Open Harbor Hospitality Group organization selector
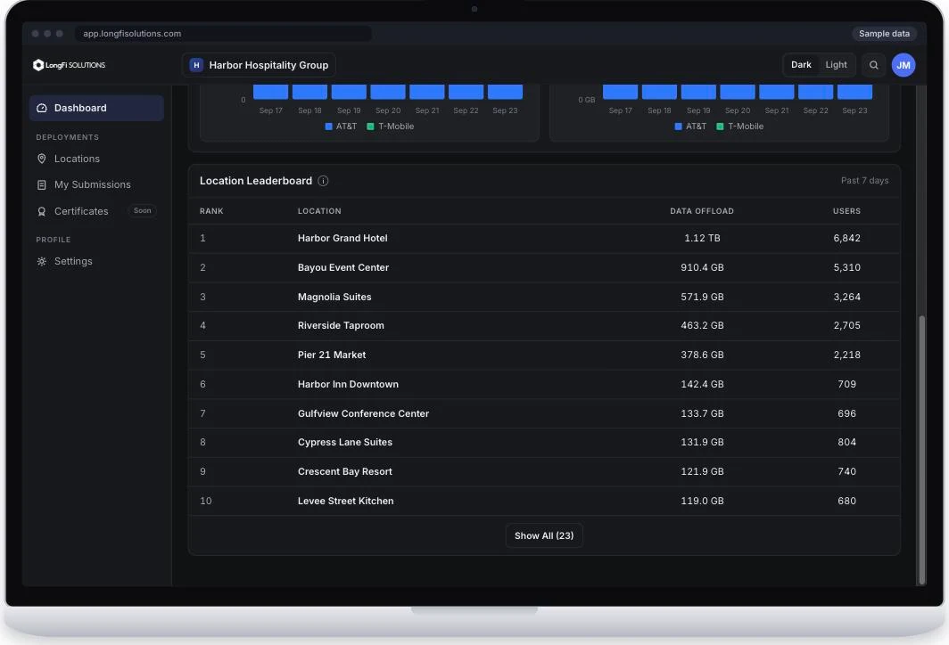 (259, 65)
